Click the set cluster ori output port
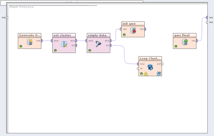Viewport: 214px width, 136px height. point(76,45)
